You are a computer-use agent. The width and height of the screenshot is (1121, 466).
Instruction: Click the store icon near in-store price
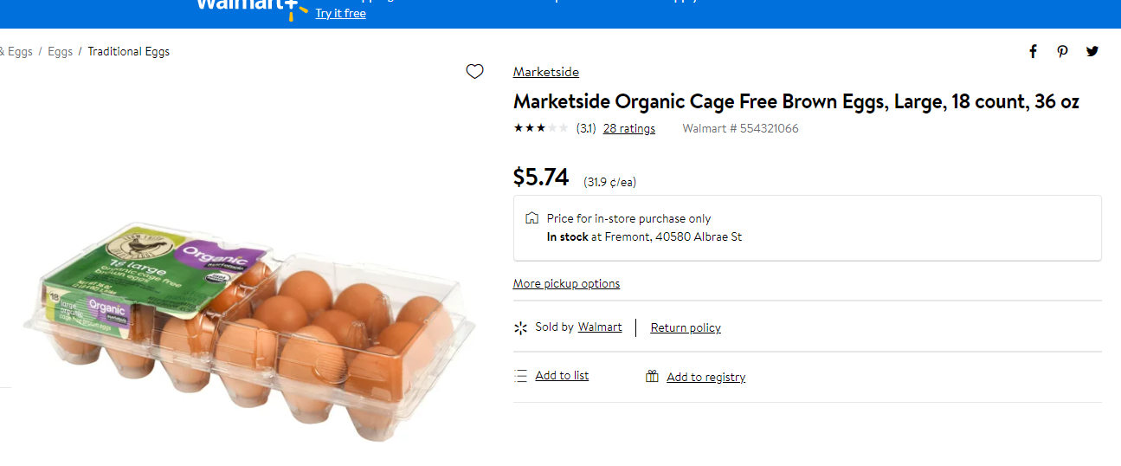(532, 218)
